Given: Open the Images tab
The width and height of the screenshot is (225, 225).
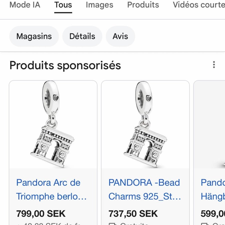Looking at the screenshot, I should tap(99, 5).
